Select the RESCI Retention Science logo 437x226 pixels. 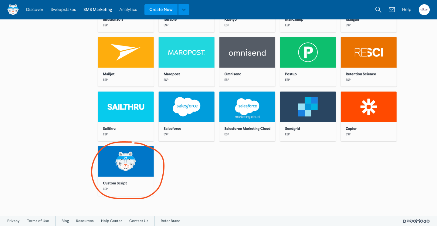pyautogui.click(x=369, y=52)
